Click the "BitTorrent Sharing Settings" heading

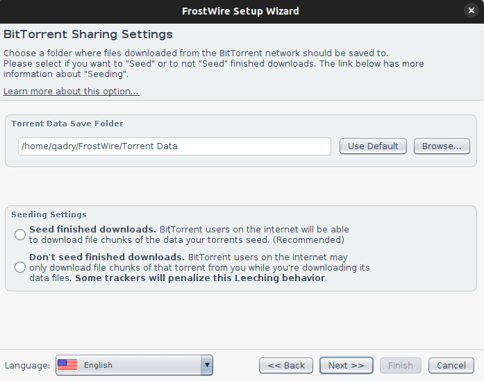point(88,34)
